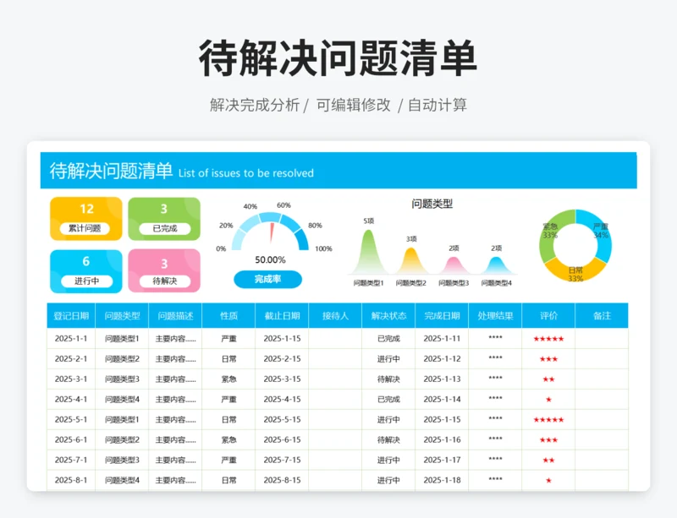Click the yellow 累计问题 card showing 12
The height and width of the screenshot is (518, 677).
point(86,219)
